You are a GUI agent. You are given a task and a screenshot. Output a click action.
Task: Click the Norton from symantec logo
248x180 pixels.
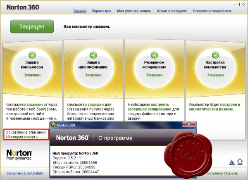pos(19,155)
